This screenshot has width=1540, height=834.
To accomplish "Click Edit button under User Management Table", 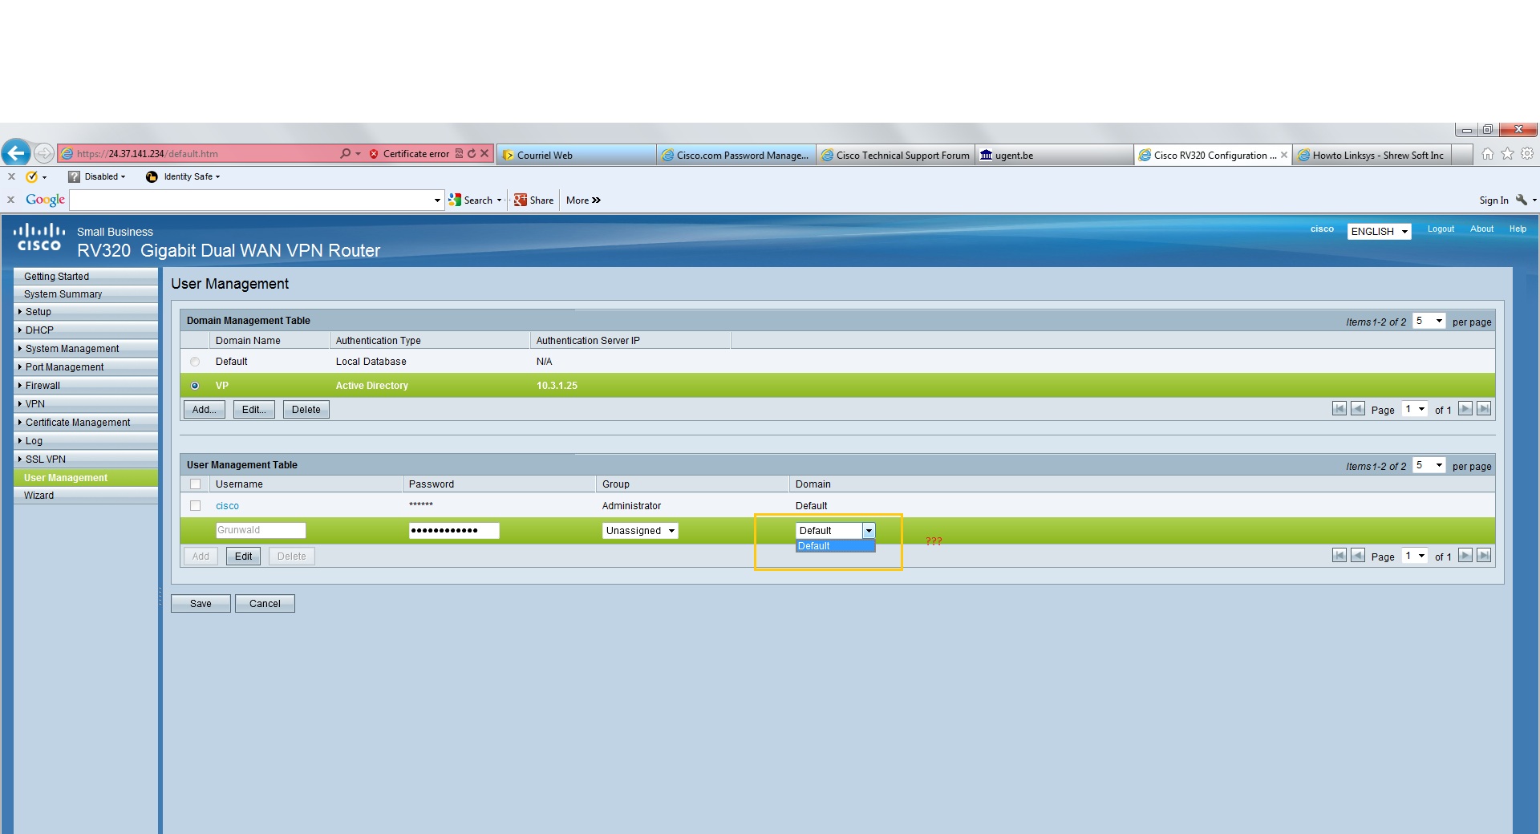I will point(244,557).
